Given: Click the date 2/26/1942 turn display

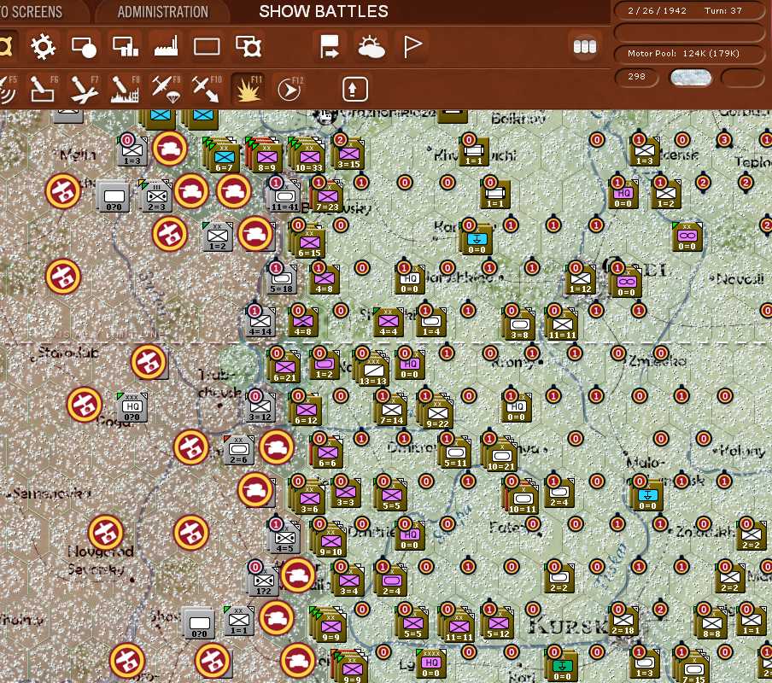Looking at the screenshot, I should click(x=688, y=10).
